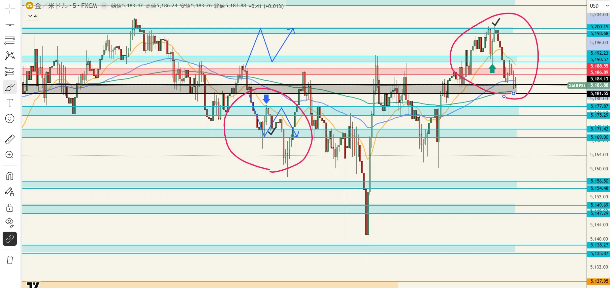The image size is (610, 288).
Task: Click the 5,147.29 price label
Action: pos(599,213)
